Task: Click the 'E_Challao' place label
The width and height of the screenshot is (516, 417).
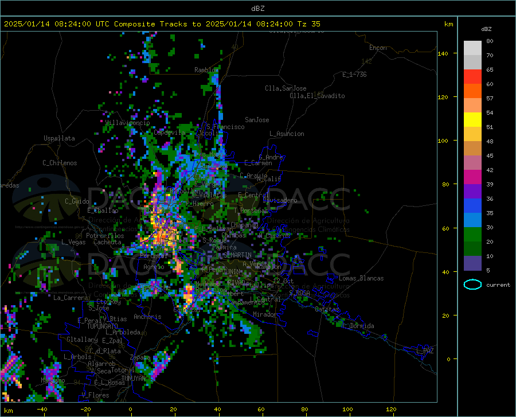Action: [103, 211]
